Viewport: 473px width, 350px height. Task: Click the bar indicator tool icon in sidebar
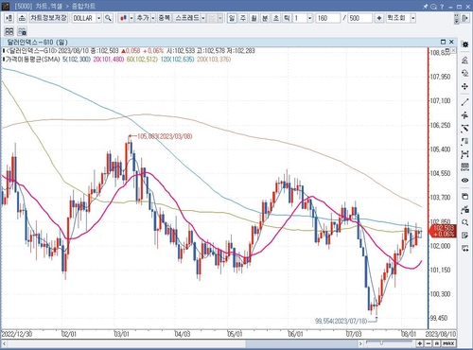coord(464,142)
